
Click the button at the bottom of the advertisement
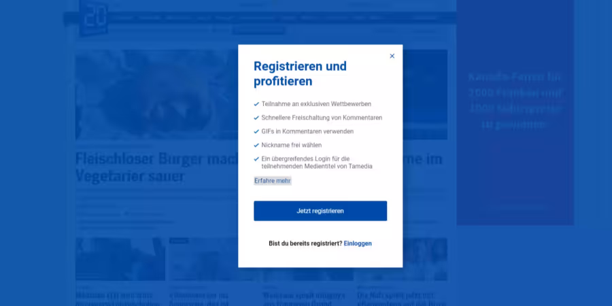[523, 207]
